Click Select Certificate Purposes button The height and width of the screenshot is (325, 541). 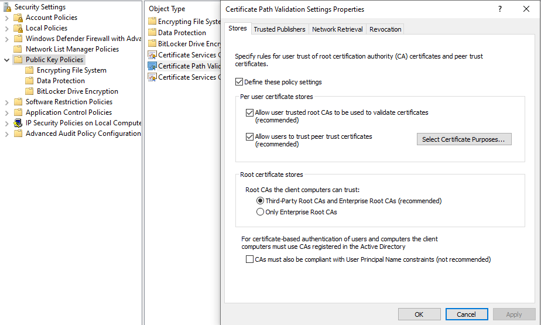(464, 139)
